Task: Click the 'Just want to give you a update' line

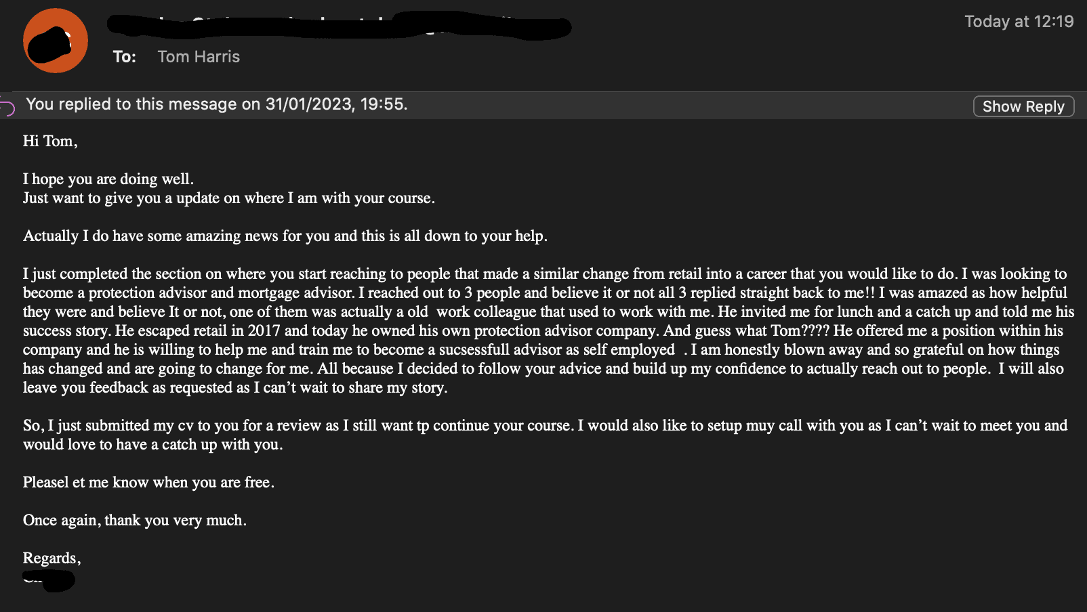Action: (229, 198)
